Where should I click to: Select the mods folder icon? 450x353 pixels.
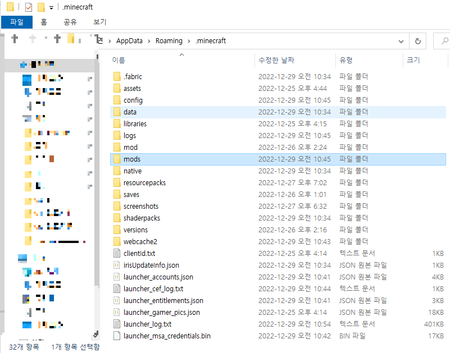coord(117,159)
